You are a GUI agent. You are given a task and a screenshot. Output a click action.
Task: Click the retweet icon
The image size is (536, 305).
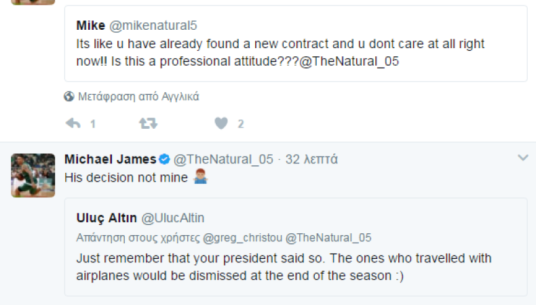tap(147, 123)
